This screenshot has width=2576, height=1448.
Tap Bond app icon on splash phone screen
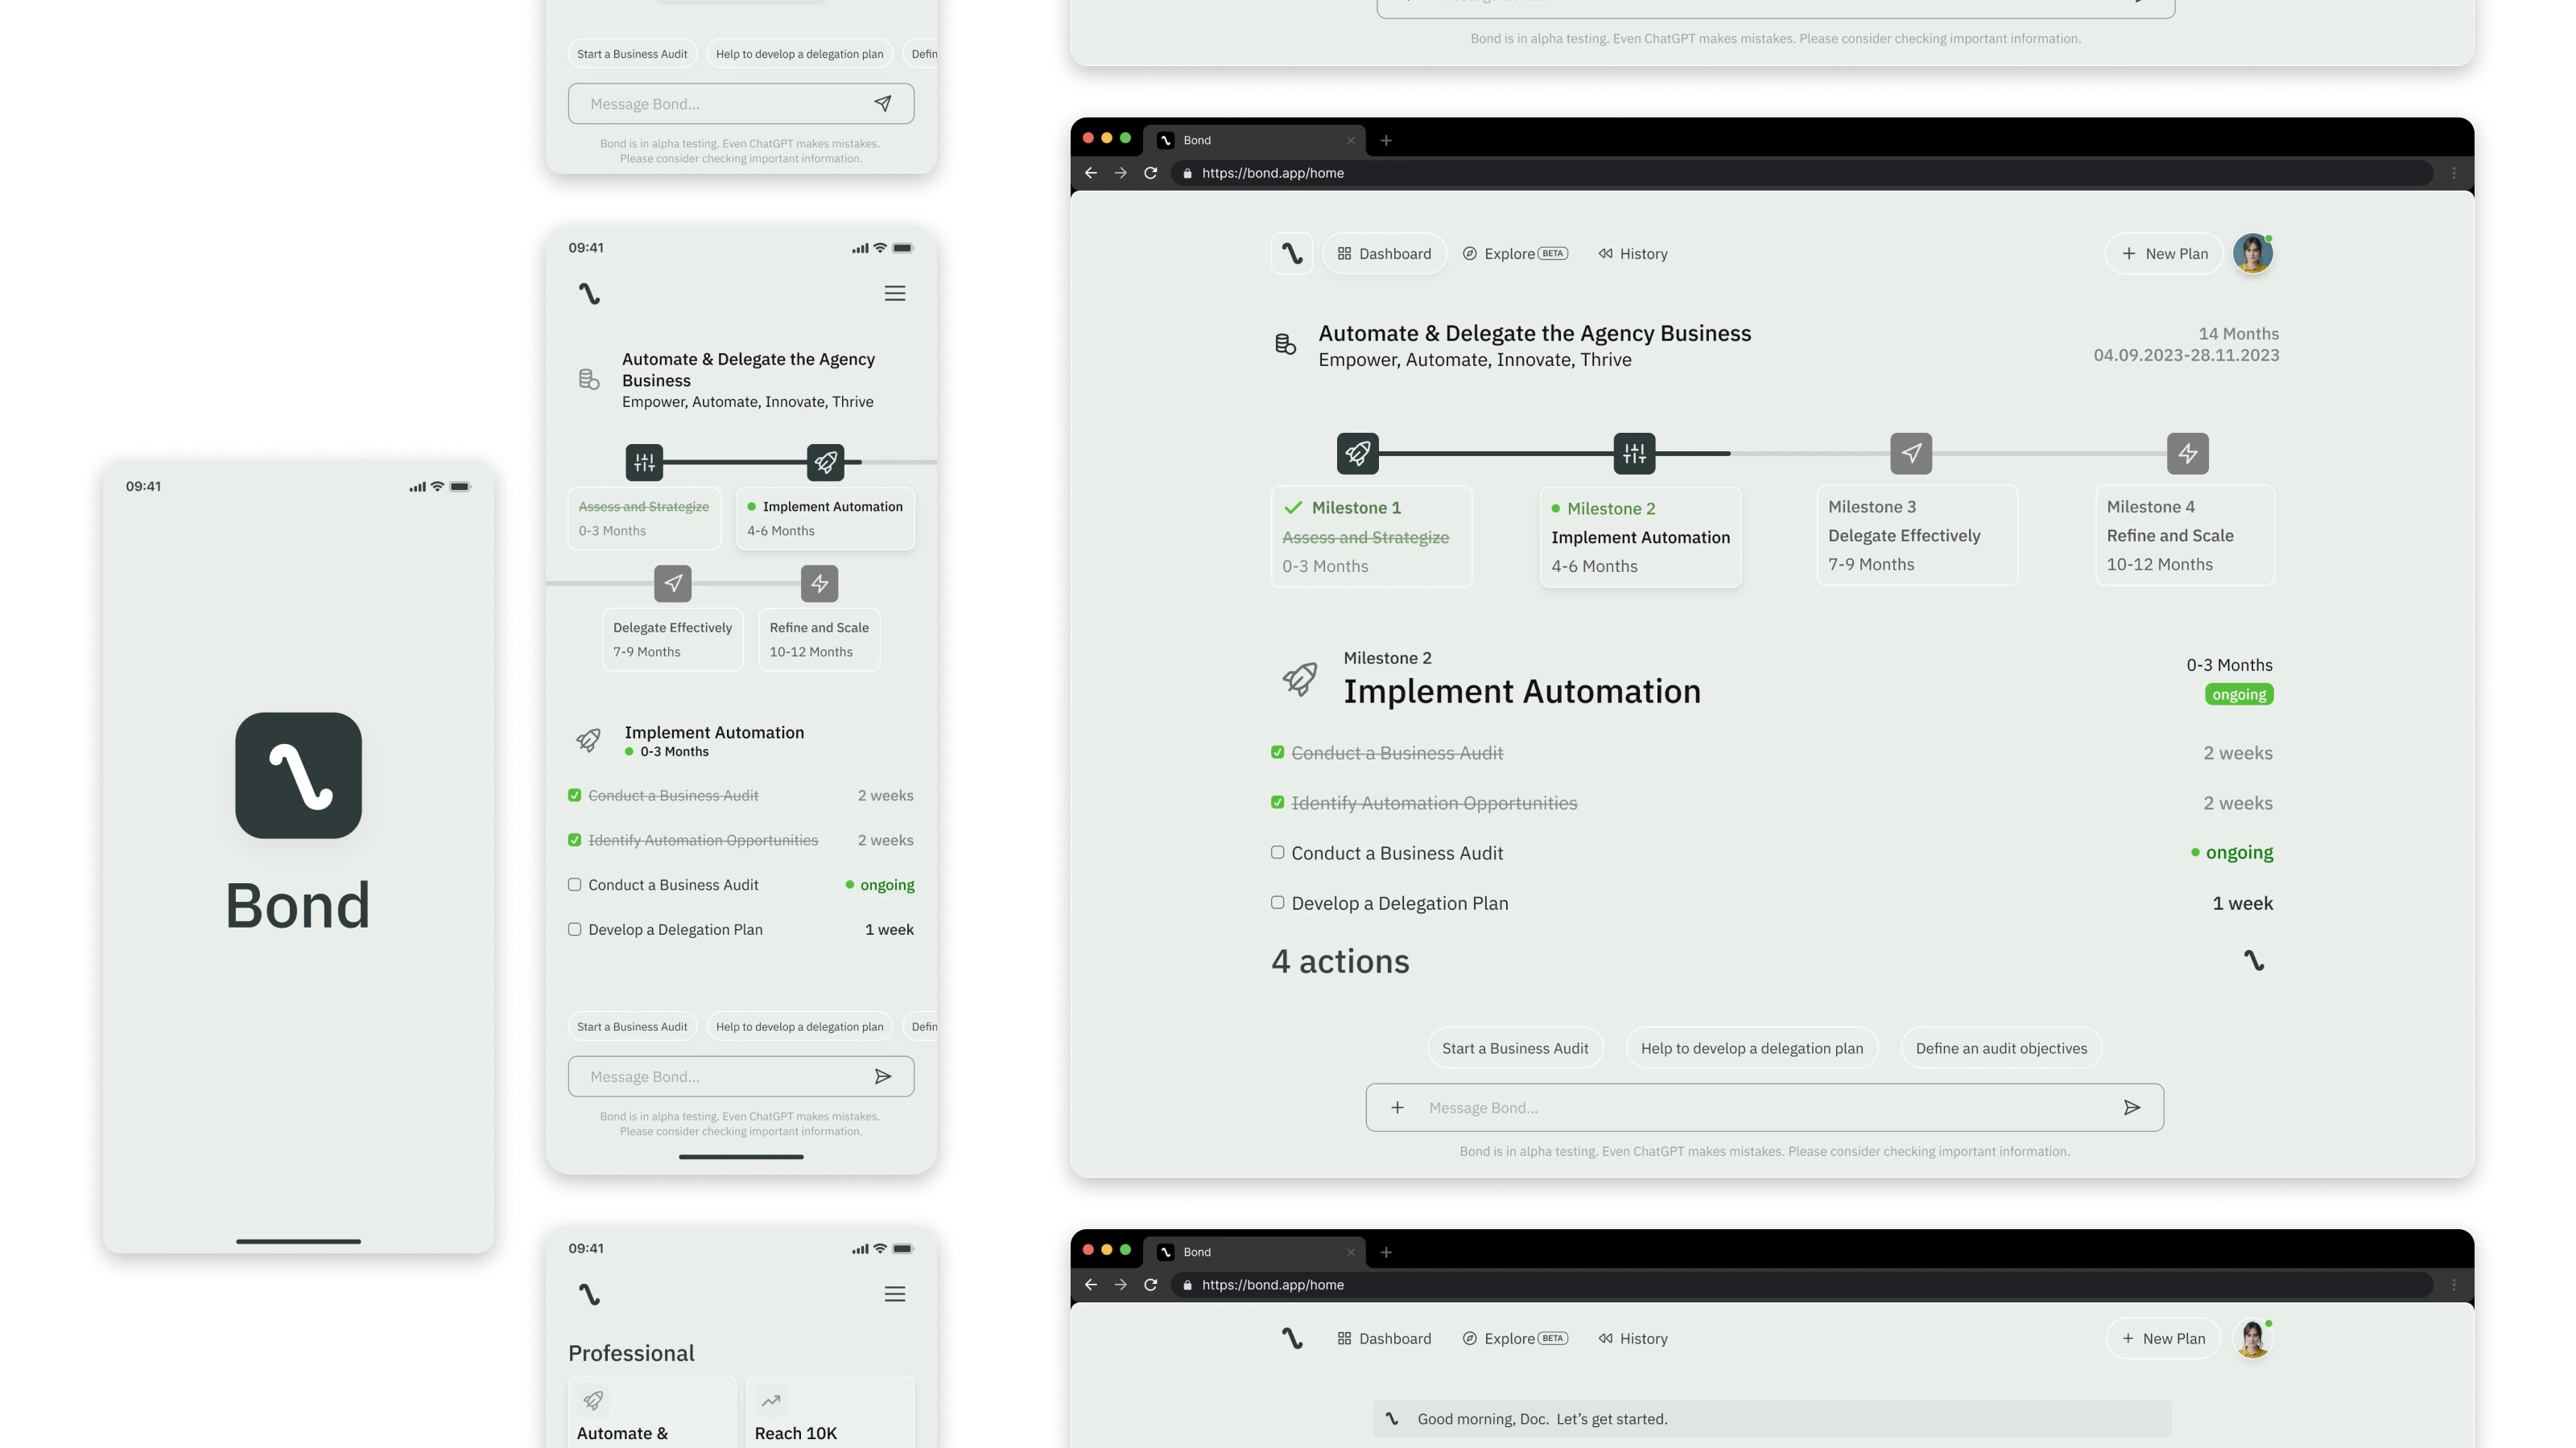(298, 775)
